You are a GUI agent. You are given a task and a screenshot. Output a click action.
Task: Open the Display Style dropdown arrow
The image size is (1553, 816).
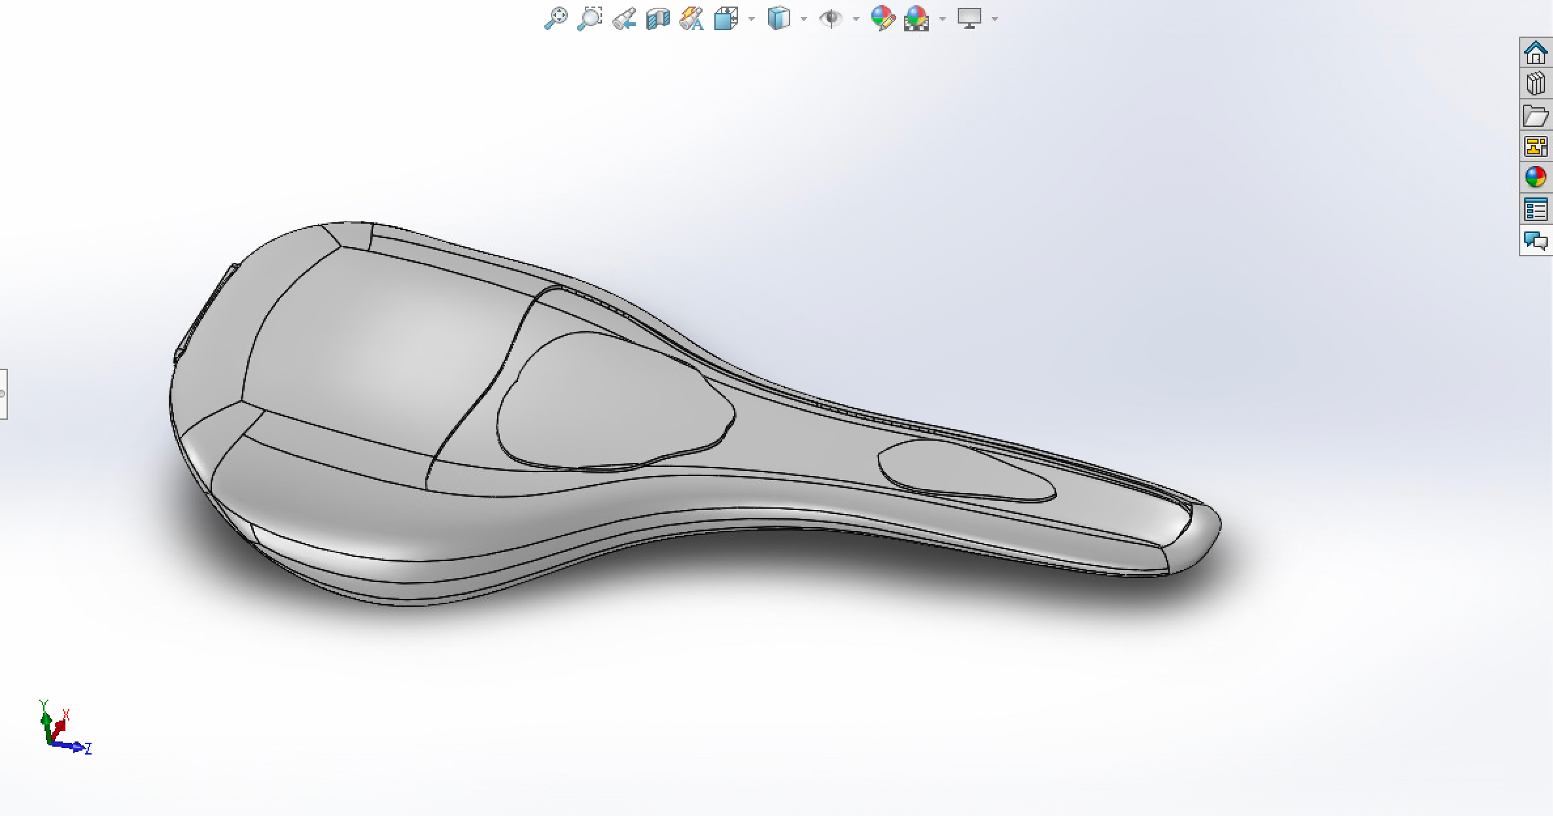pos(804,19)
